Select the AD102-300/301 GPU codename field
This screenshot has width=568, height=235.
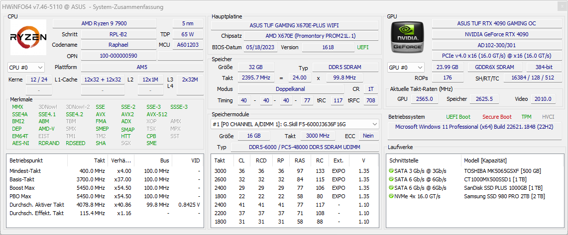[496, 45]
